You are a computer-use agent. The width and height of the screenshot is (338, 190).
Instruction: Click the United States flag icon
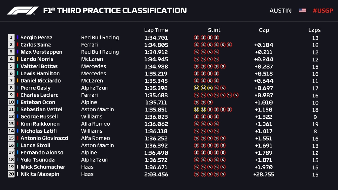[x=302, y=11]
